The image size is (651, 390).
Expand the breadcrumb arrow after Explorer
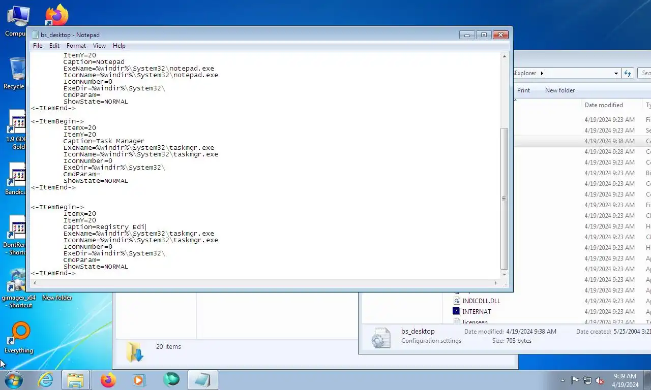pos(542,73)
